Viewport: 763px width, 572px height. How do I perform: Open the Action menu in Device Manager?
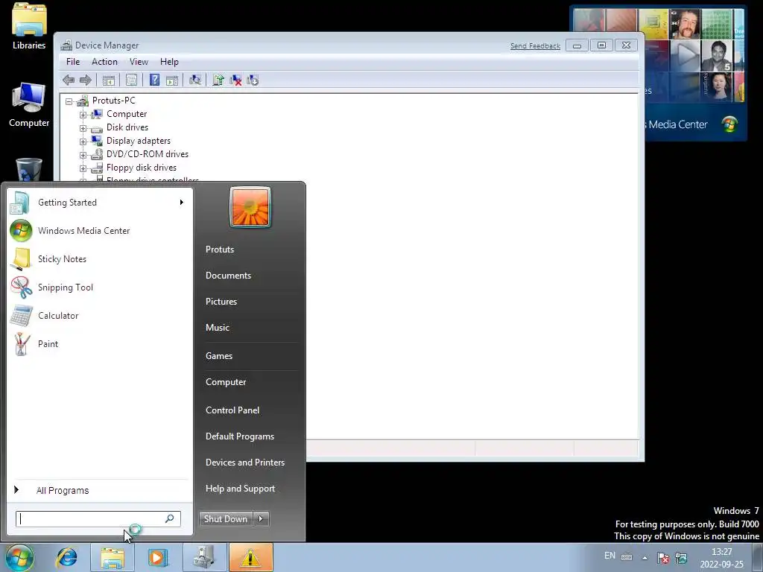104,62
